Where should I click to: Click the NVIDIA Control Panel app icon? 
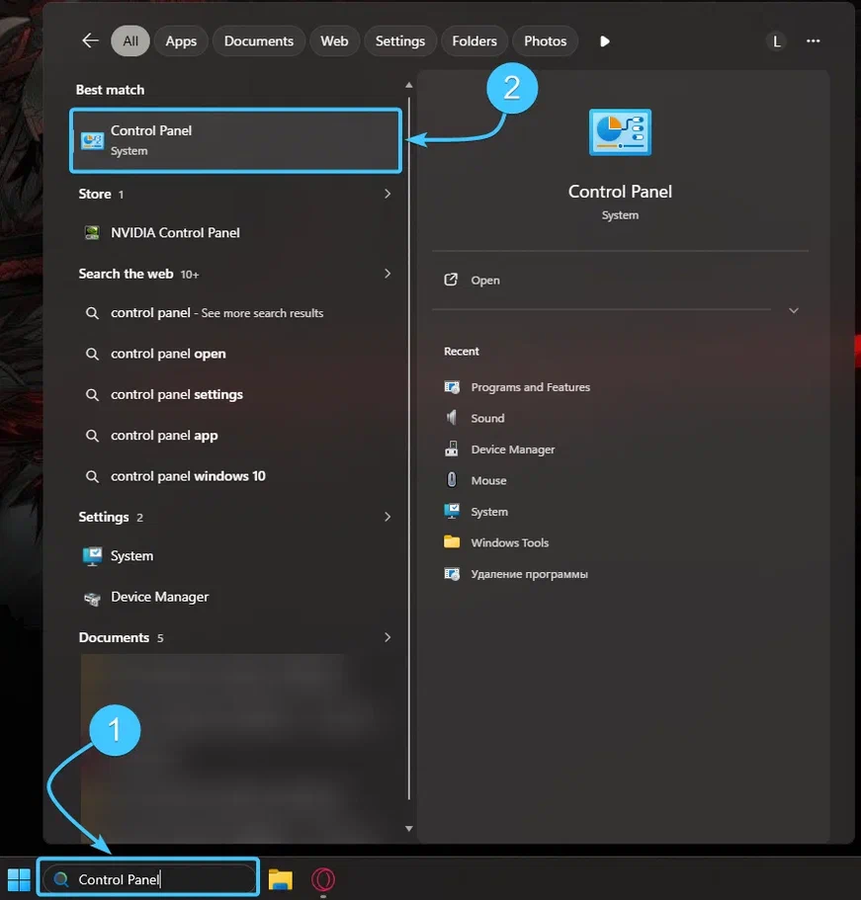(92, 232)
